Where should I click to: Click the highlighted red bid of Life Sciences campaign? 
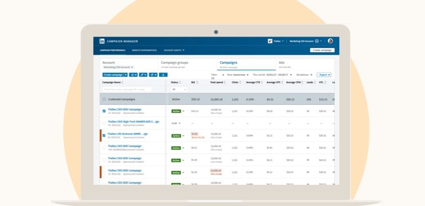tap(194, 134)
